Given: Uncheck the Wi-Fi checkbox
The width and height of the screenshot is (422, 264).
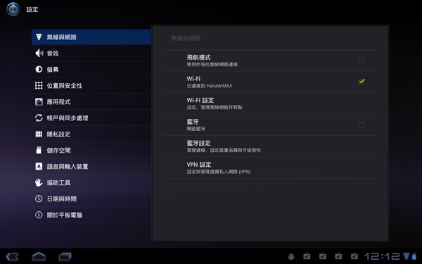Looking at the screenshot, I should coord(362,82).
